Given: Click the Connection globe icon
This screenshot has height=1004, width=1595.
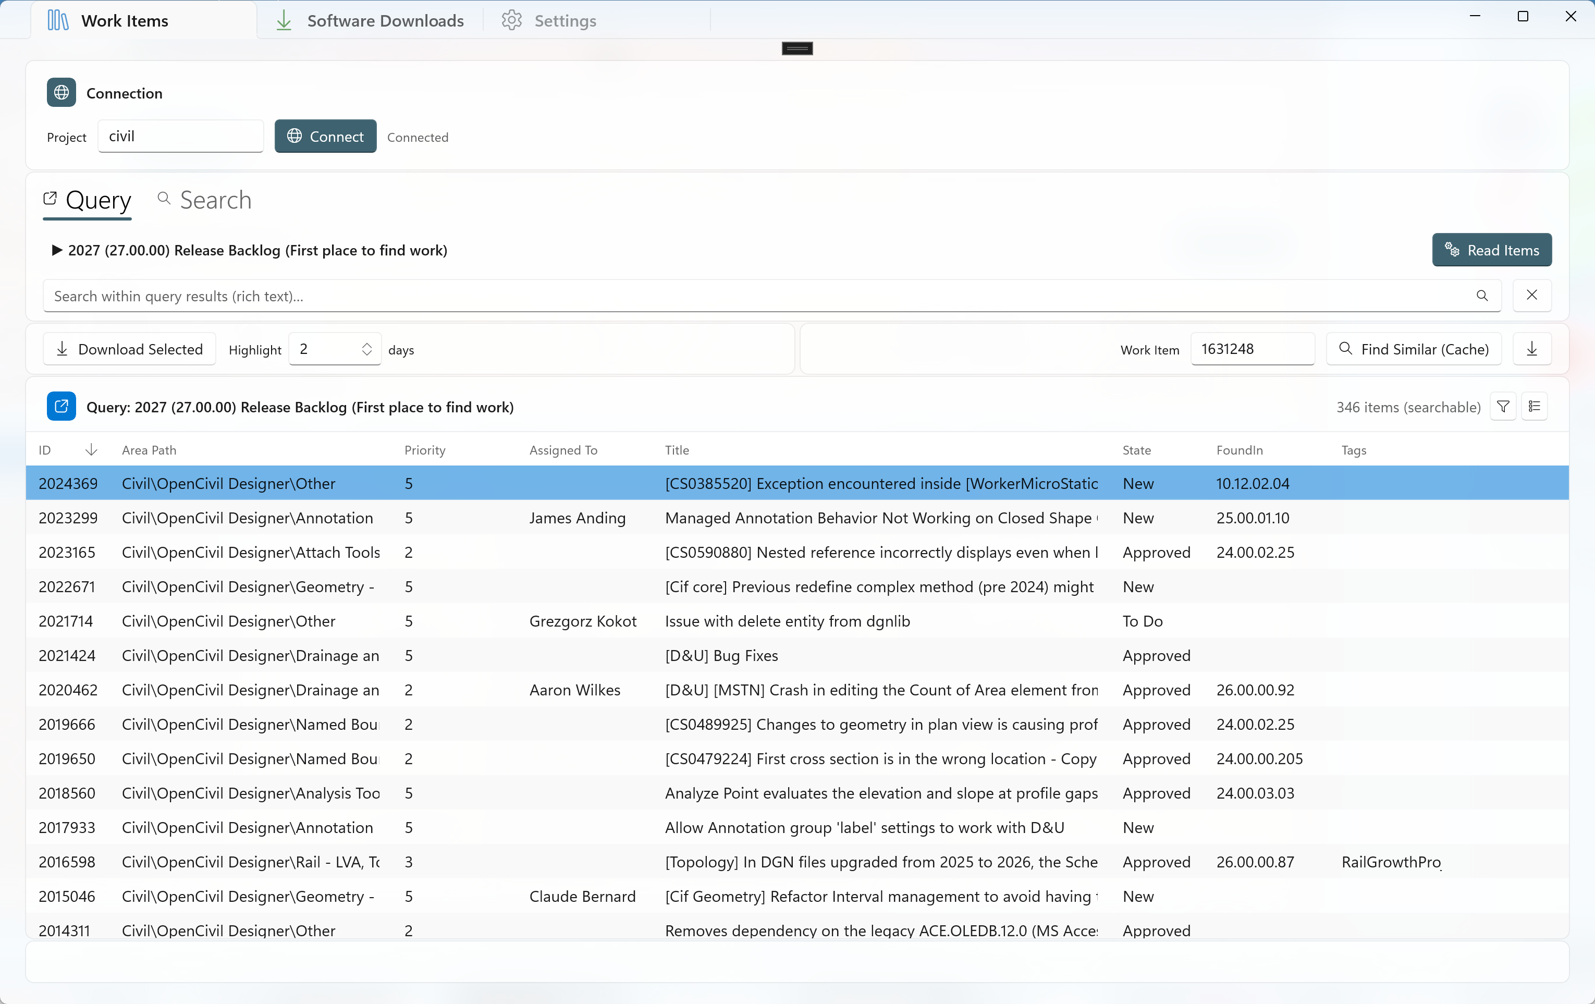Looking at the screenshot, I should pyautogui.click(x=60, y=93).
